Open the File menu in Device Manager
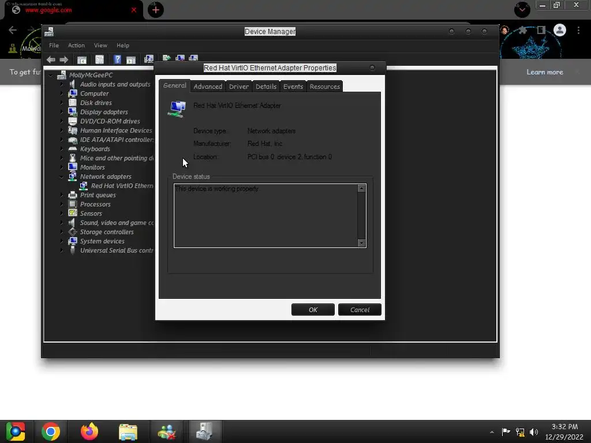 click(54, 45)
